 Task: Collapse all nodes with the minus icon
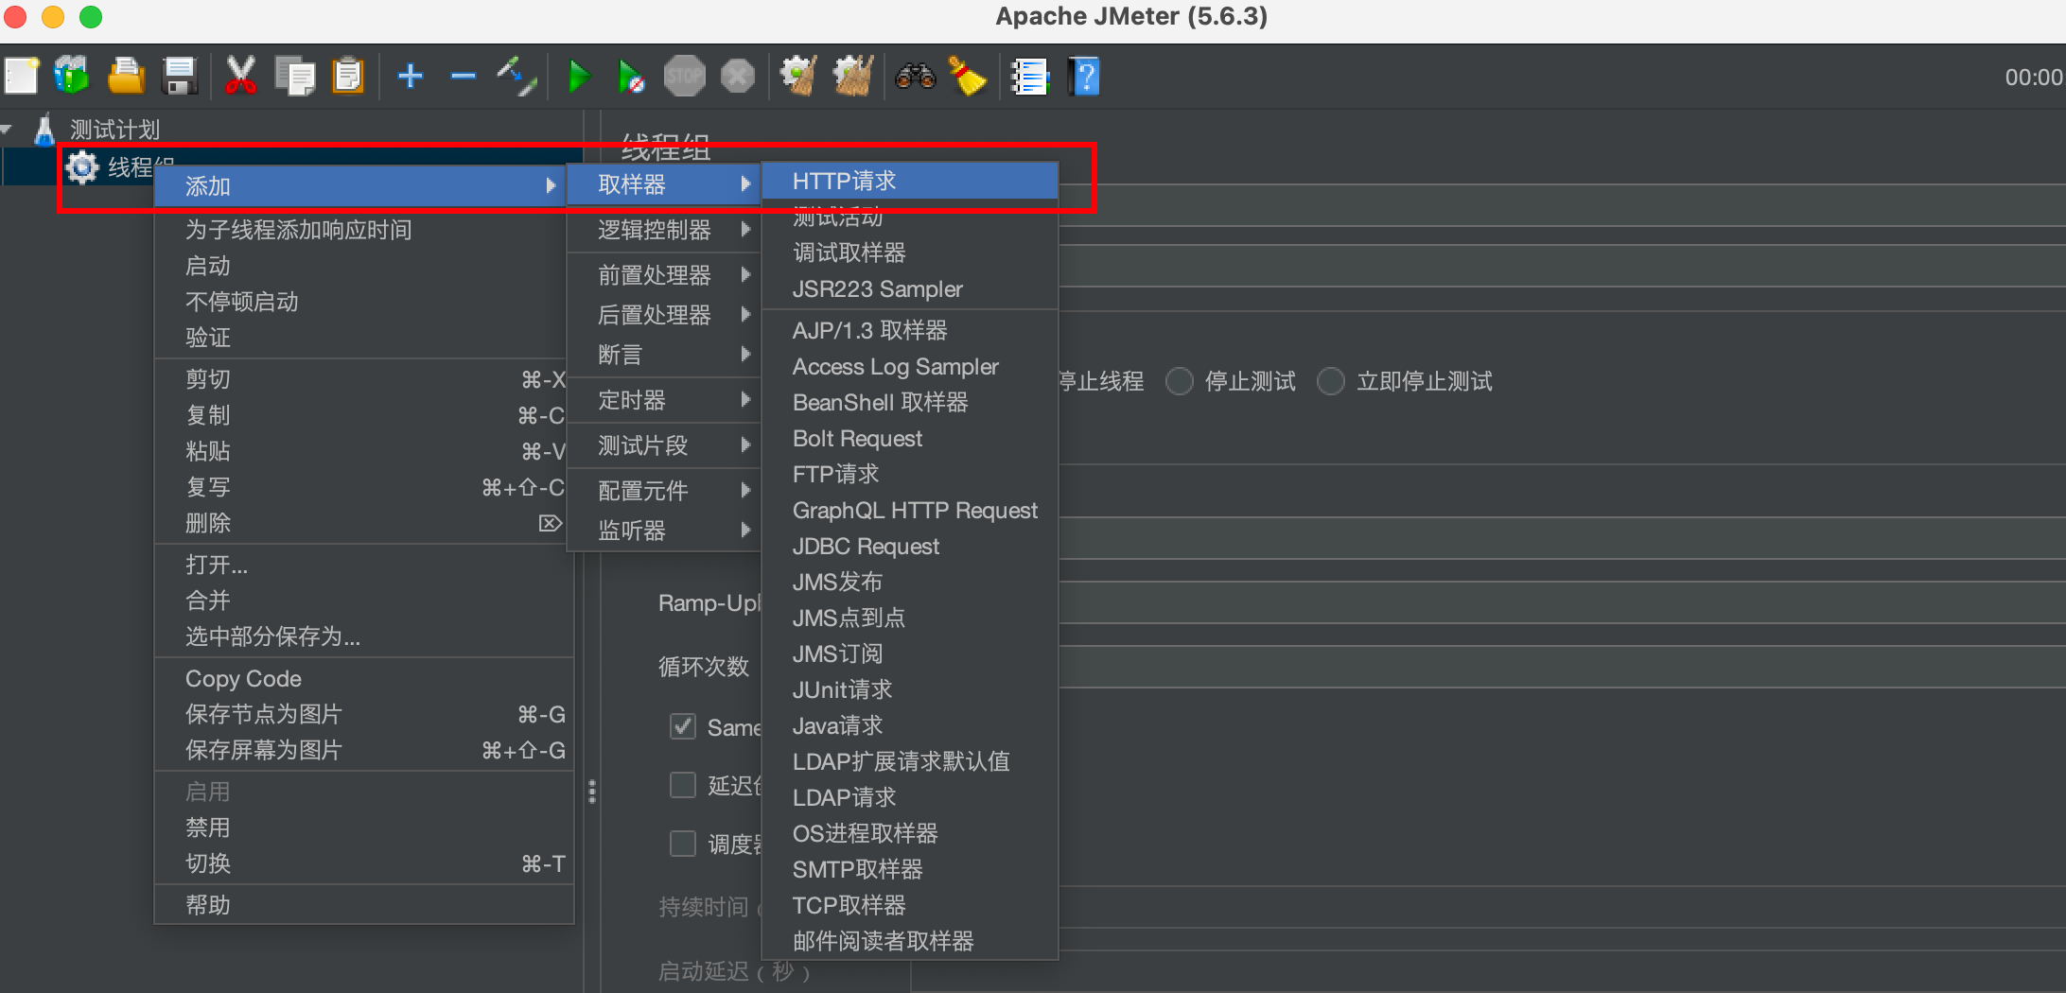click(464, 76)
